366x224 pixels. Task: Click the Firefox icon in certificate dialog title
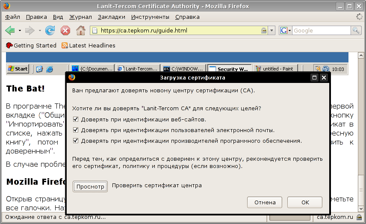point(72,77)
